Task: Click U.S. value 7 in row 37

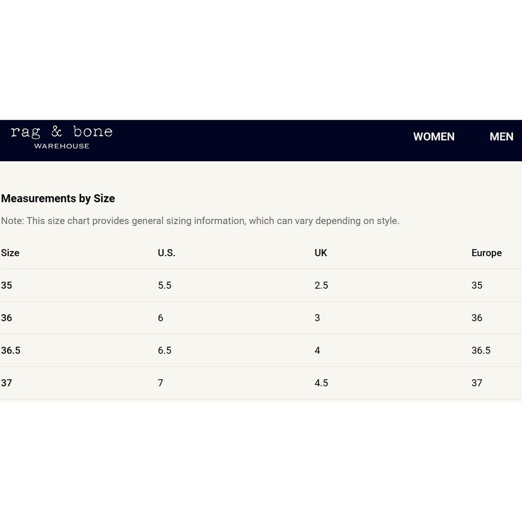Action: [160, 383]
